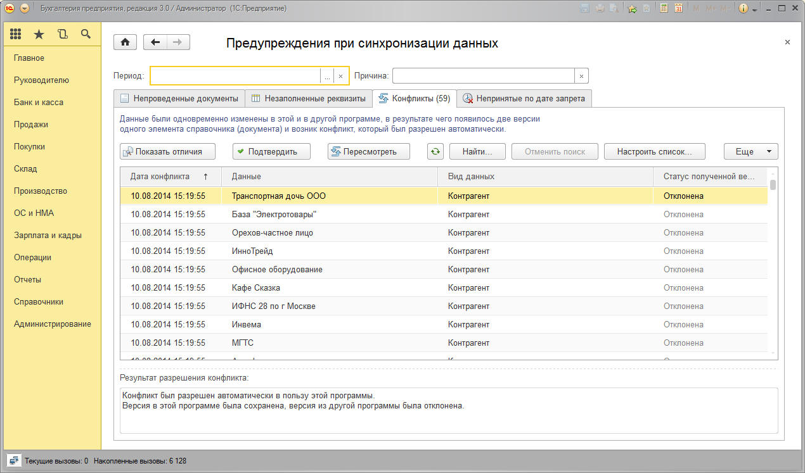805x473 pixels.
Task: Open the Период selection ellipsis button
Action: click(327, 76)
